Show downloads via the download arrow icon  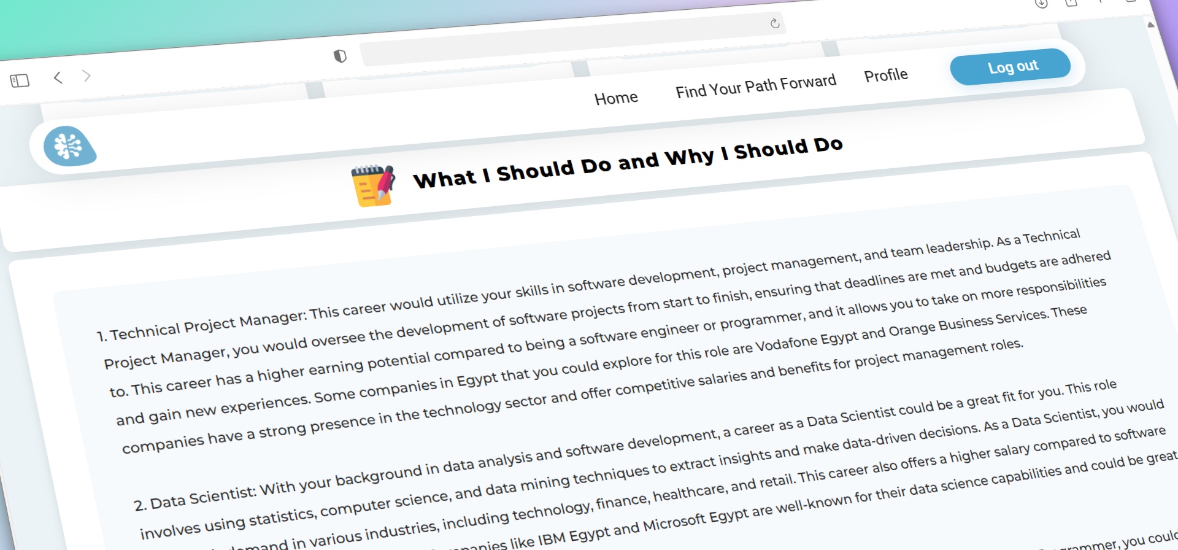click(1041, 4)
